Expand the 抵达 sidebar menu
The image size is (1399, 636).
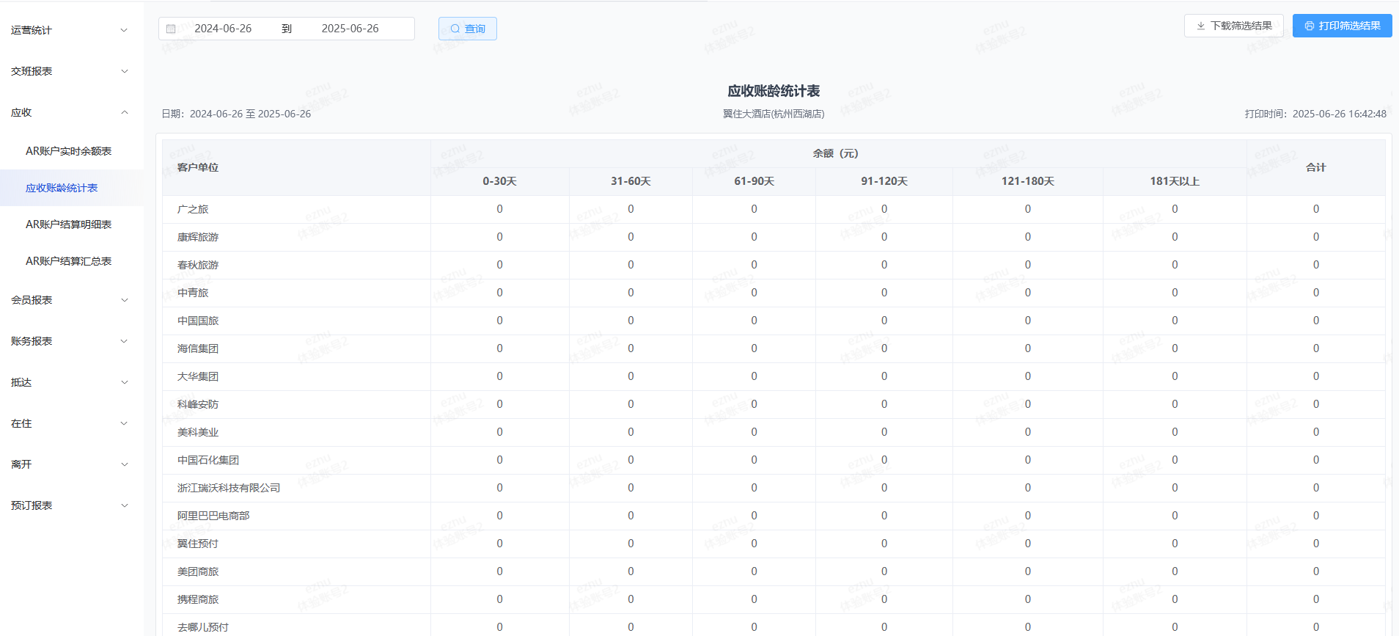pyautogui.click(x=72, y=382)
